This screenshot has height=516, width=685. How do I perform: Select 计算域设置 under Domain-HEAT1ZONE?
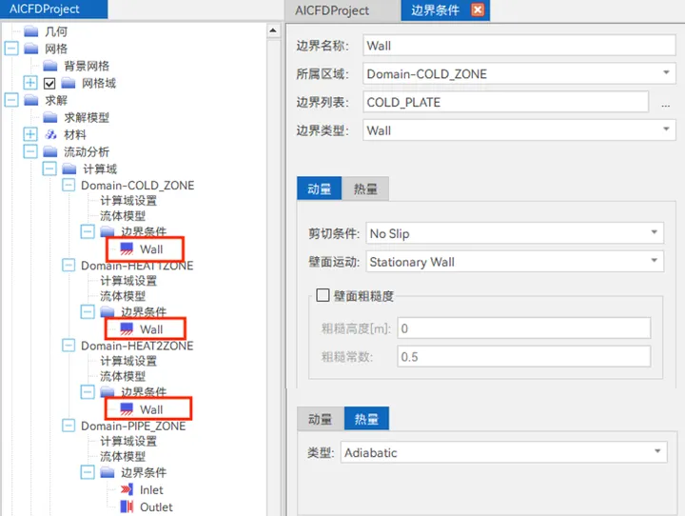coord(128,281)
